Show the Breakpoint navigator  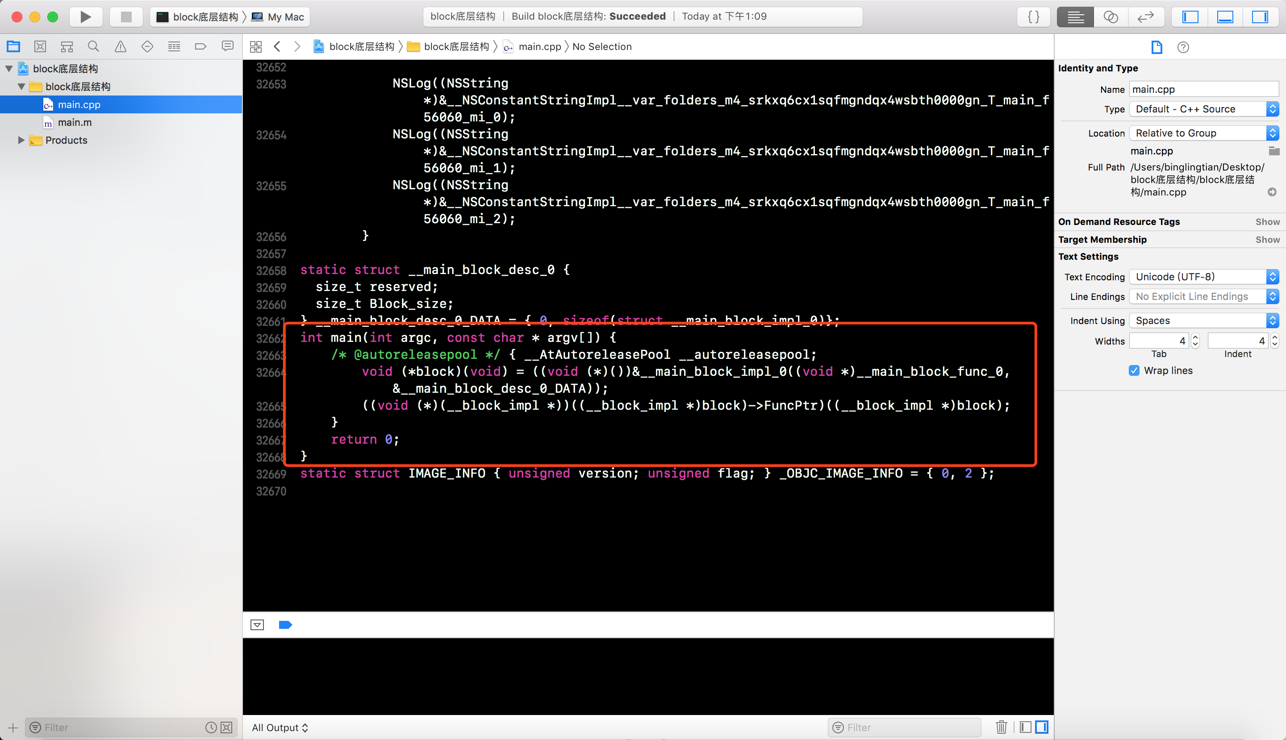pyautogui.click(x=200, y=47)
